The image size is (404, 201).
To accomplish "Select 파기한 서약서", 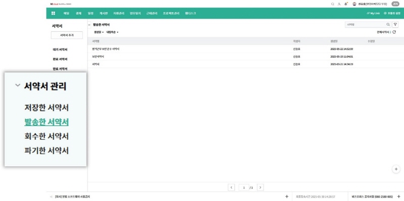I will pyautogui.click(x=46, y=150).
